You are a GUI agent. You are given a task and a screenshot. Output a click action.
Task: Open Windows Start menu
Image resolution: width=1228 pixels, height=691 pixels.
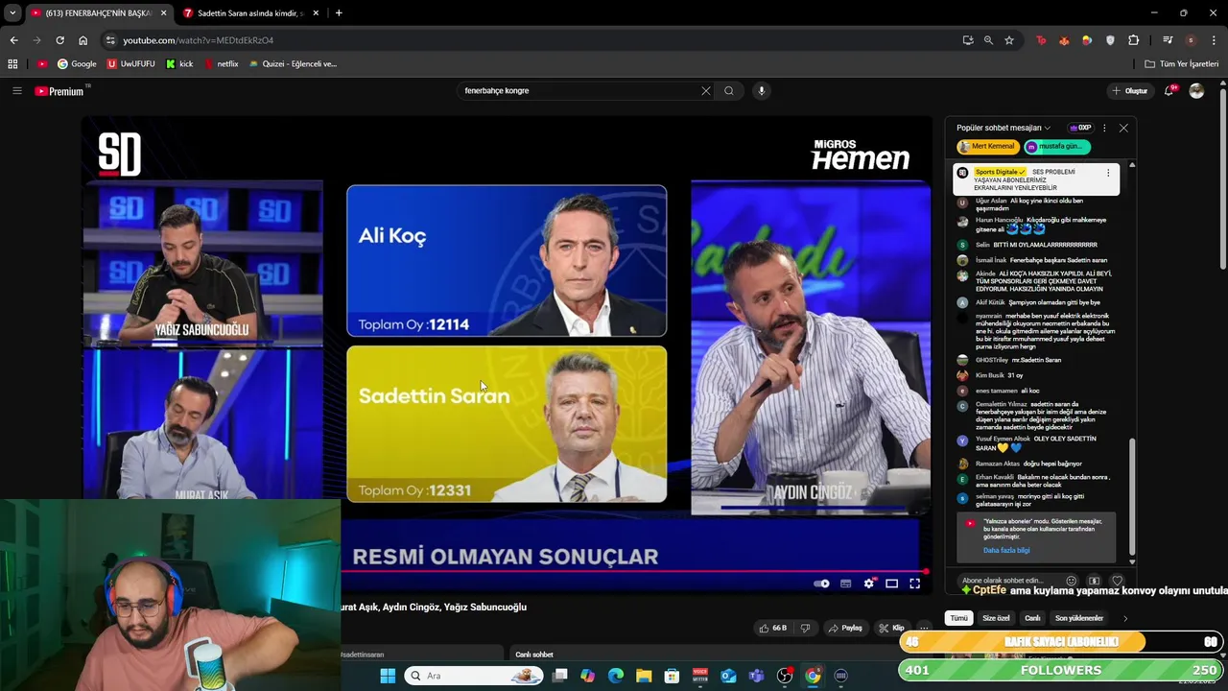pyautogui.click(x=388, y=676)
